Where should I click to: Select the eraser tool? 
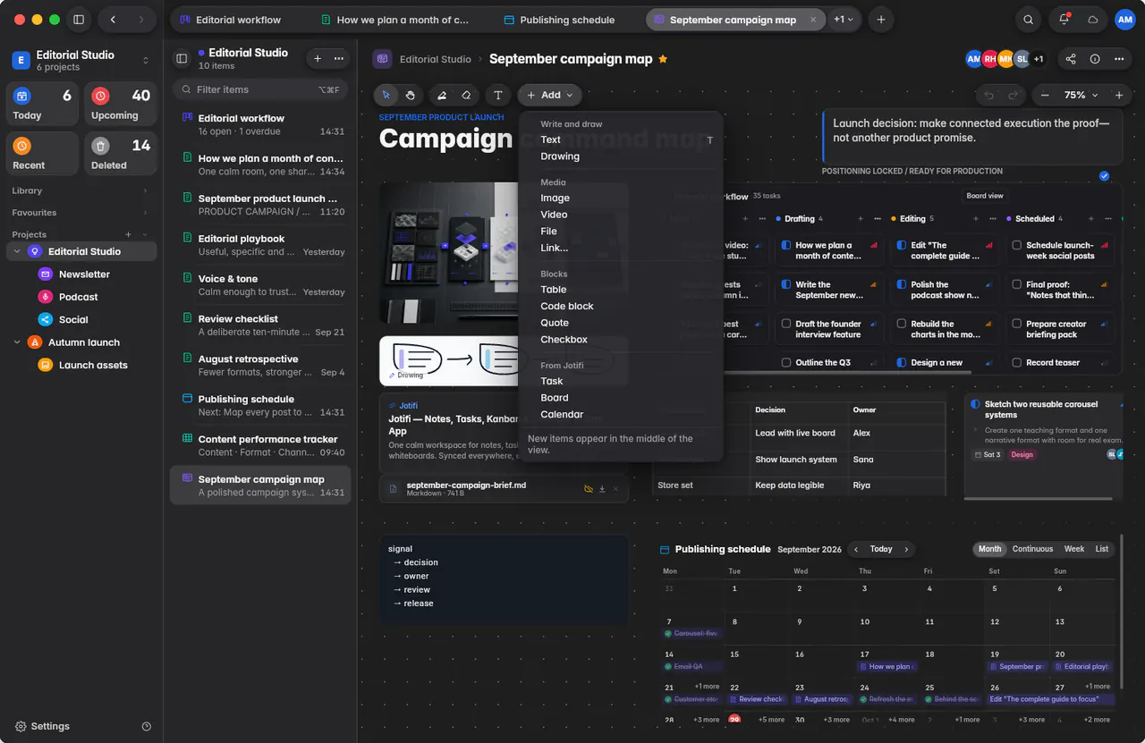tap(466, 95)
